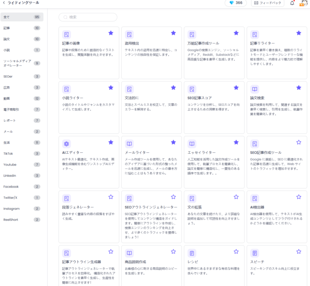
Task: Click the エッセイライター book icon
Action: pyautogui.click(x=192, y=144)
